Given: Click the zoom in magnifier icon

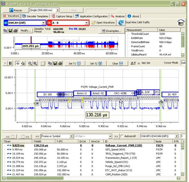Looking at the screenshot, I should click(35, 64).
